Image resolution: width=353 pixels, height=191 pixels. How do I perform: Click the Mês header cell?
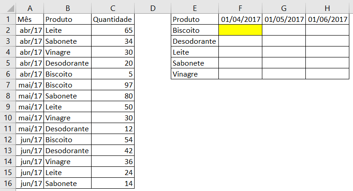click(x=30, y=19)
